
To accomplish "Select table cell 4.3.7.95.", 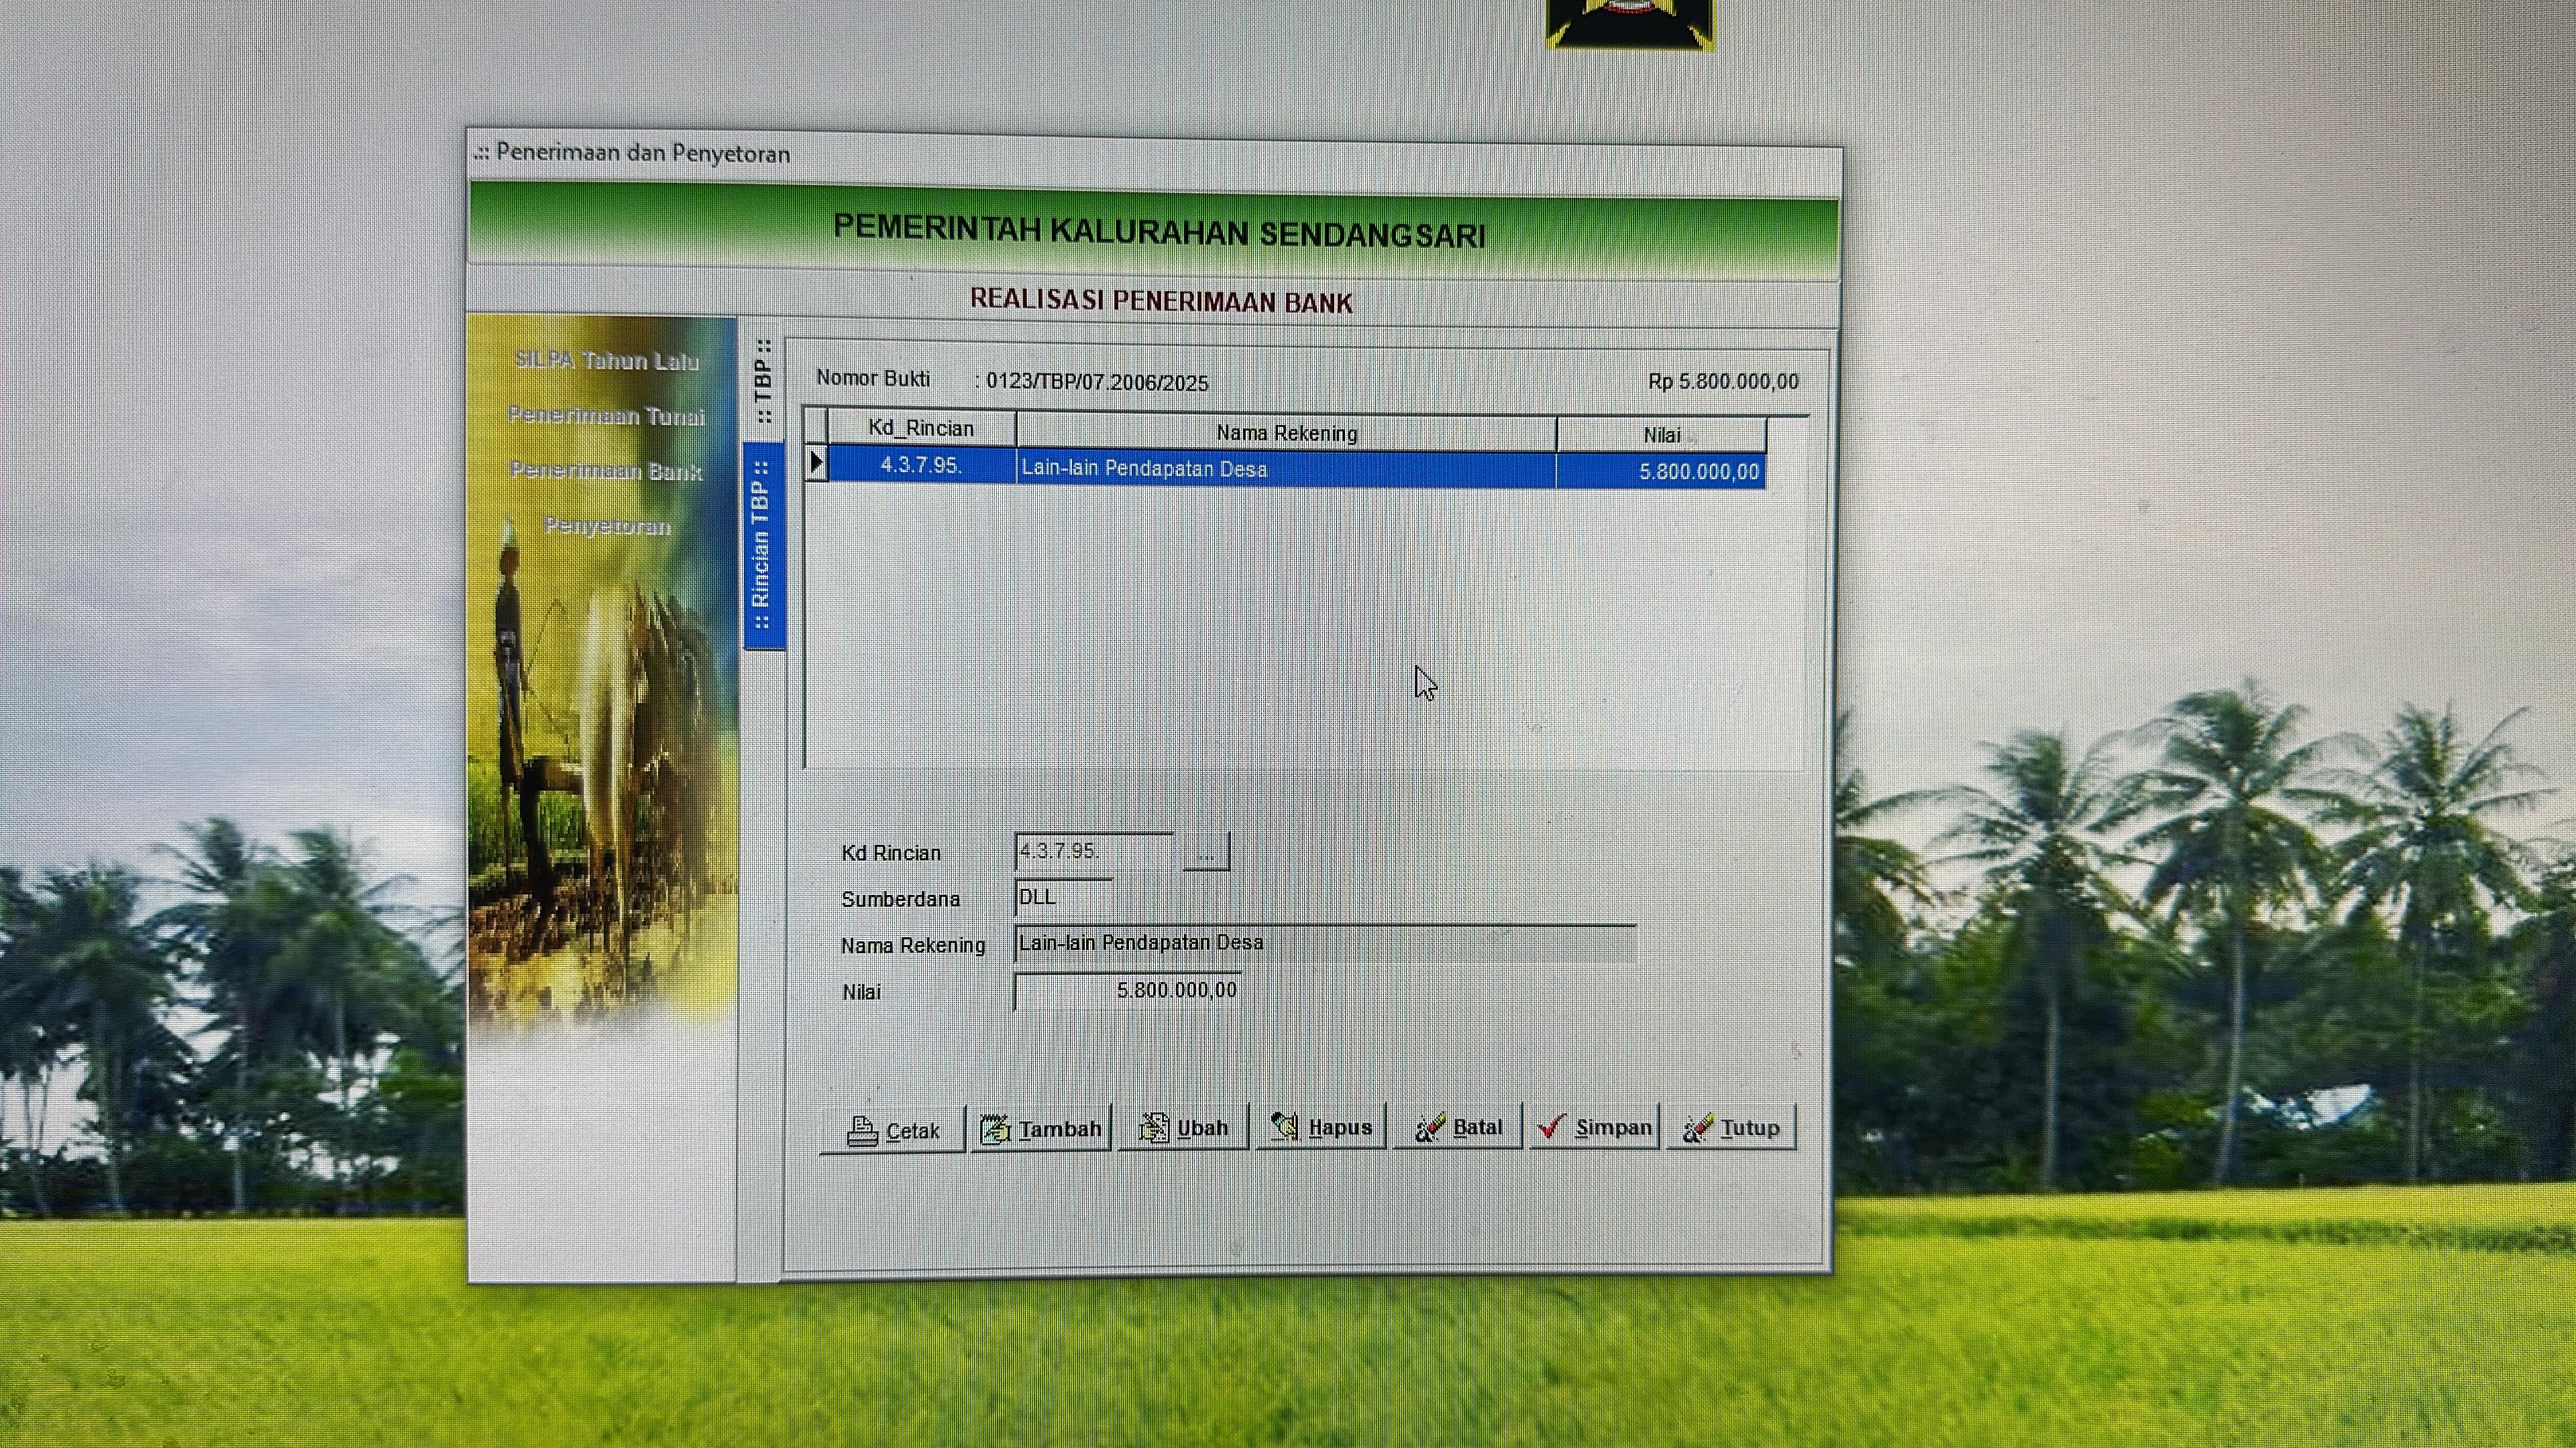I will tap(922, 465).
